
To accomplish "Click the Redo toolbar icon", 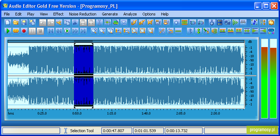I will pyautogui.click(x=51, y=22).
